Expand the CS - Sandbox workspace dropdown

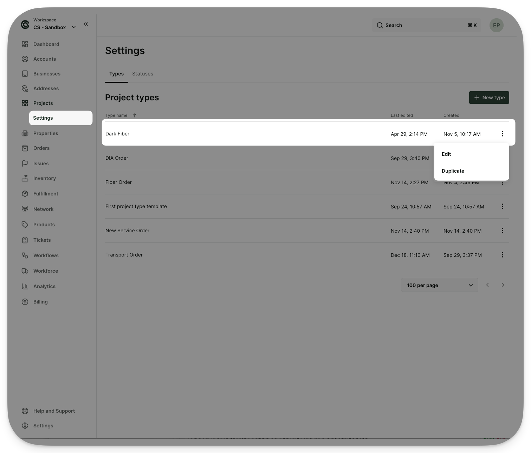coord(74,27)
